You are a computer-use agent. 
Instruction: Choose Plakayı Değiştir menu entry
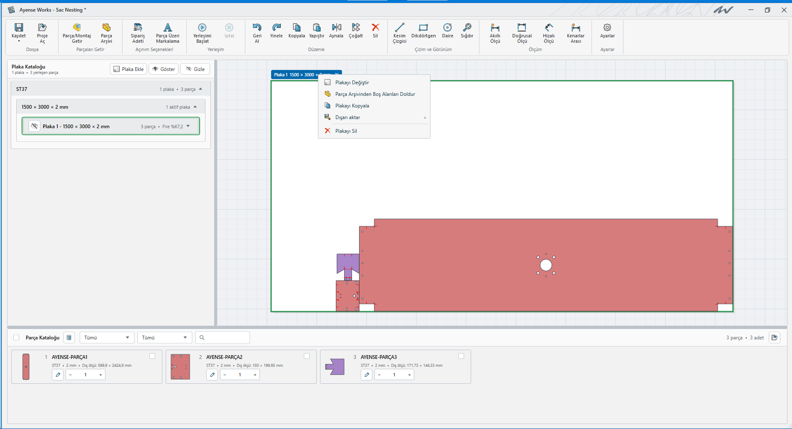coord(374,83)
